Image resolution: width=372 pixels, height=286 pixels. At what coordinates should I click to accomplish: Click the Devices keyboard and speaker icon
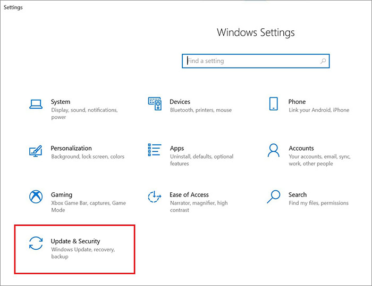click(155, 104)
